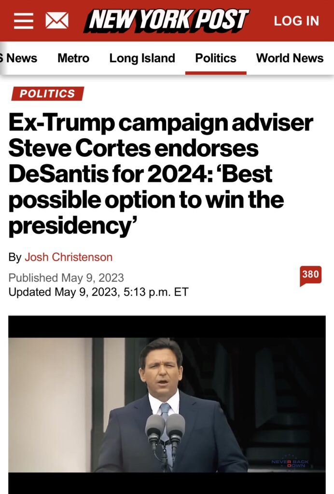The image size is (334, 494).
Task: Open the World News tab
Action: coord(290,58)
